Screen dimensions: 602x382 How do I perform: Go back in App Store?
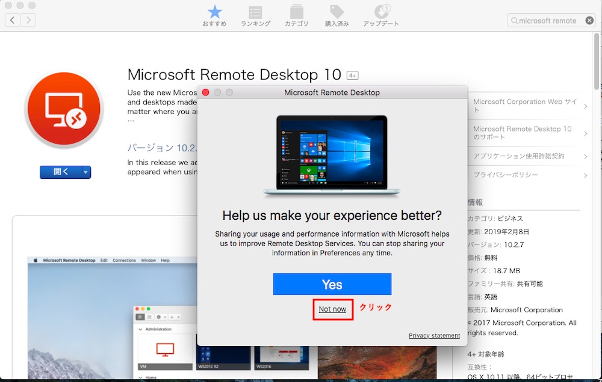tap(13, 20)
